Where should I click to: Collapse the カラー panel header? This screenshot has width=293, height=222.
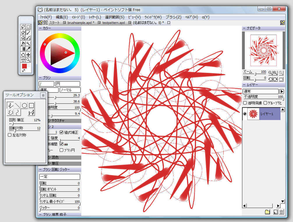click(60, 28)
